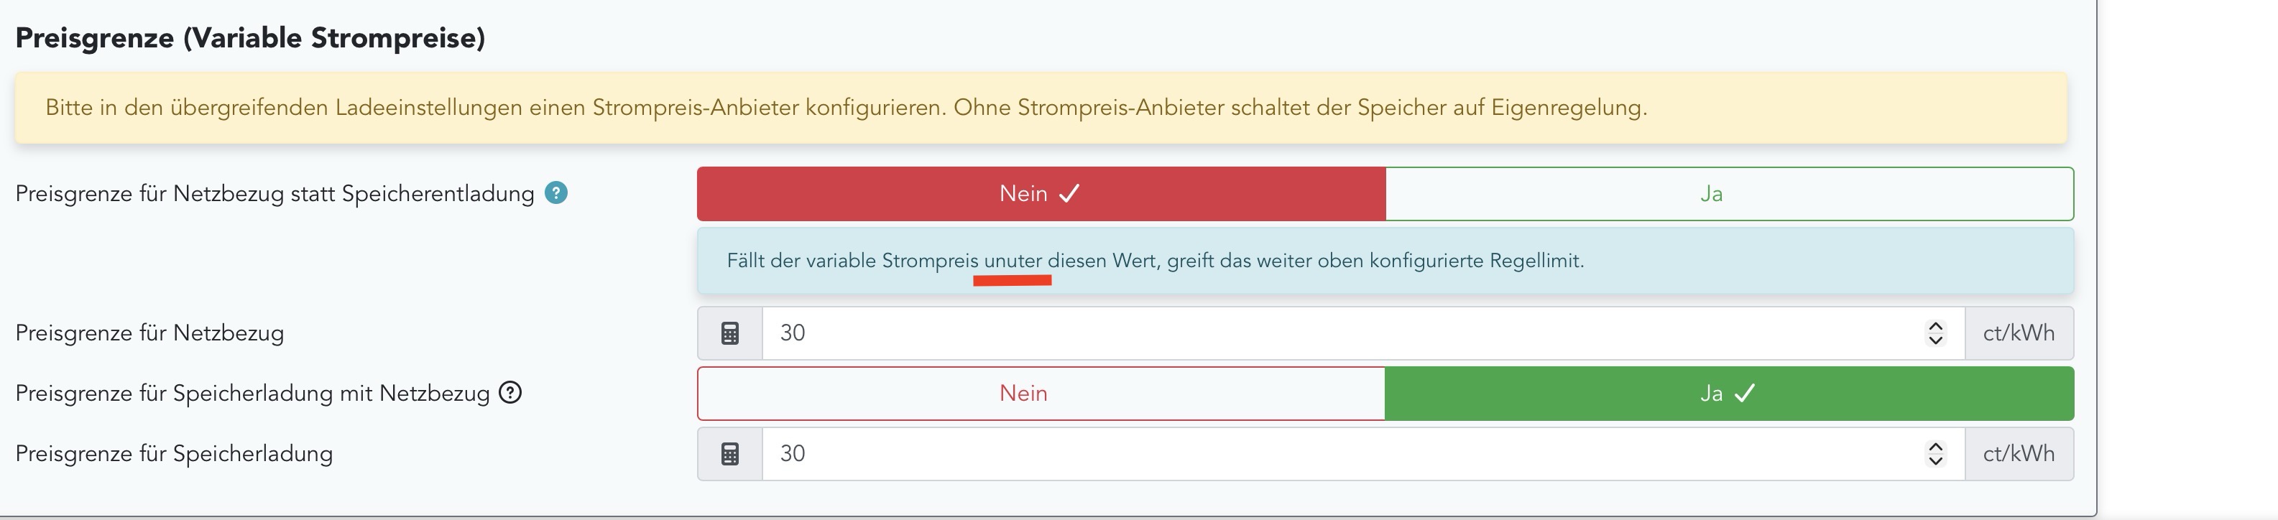This screenshot has height=520, width=2278.
Task: Click the Preisgrenze (Variable Strompreise) heading
Action: pos(250,38)
